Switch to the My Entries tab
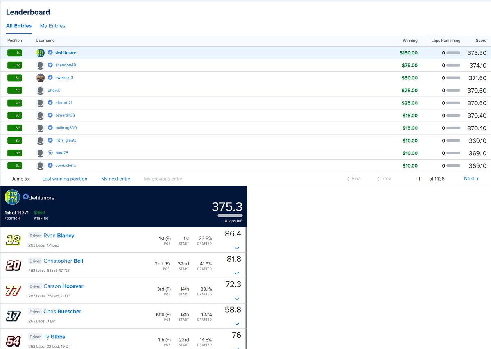This screenshot has height=349, width=491. (x=52, y=26)
